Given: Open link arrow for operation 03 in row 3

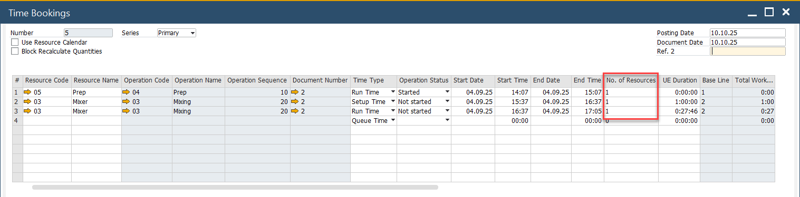Looking at the screenshot, I should point(127,111).
